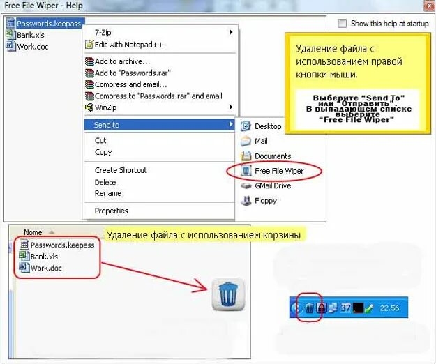Click Free File Wiper tray bin icon

309,308
